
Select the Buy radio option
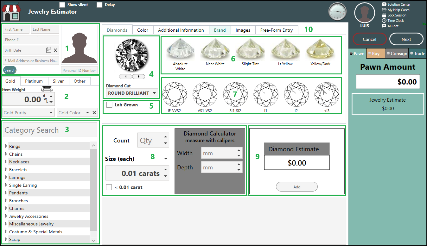(369, 54)
